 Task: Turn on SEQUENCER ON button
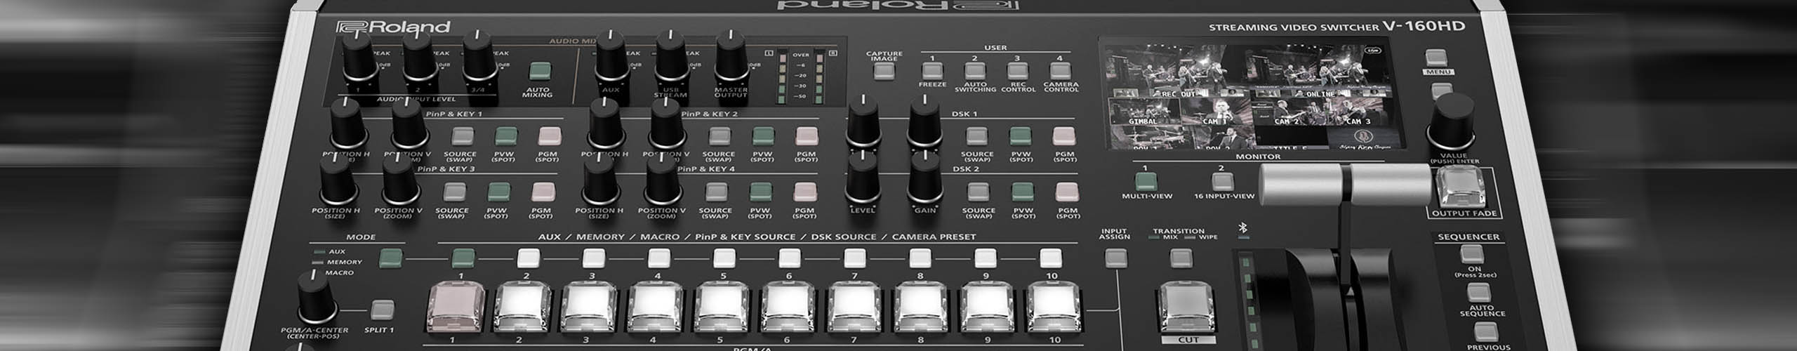click(x=1471, y=253)
